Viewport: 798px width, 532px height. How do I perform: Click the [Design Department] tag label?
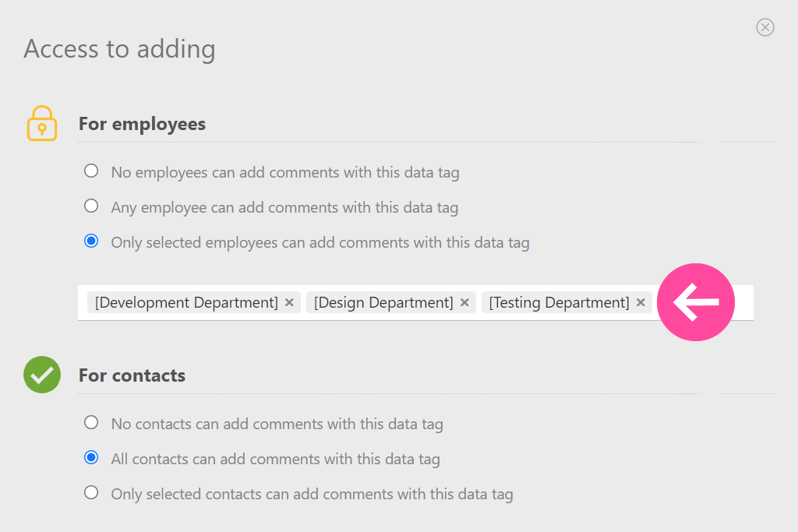(x=383, y=303)
